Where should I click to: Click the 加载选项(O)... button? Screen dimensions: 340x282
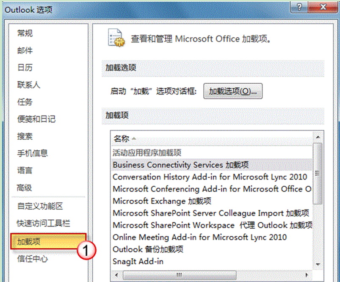pyautogui.click(x=233, y=91)
